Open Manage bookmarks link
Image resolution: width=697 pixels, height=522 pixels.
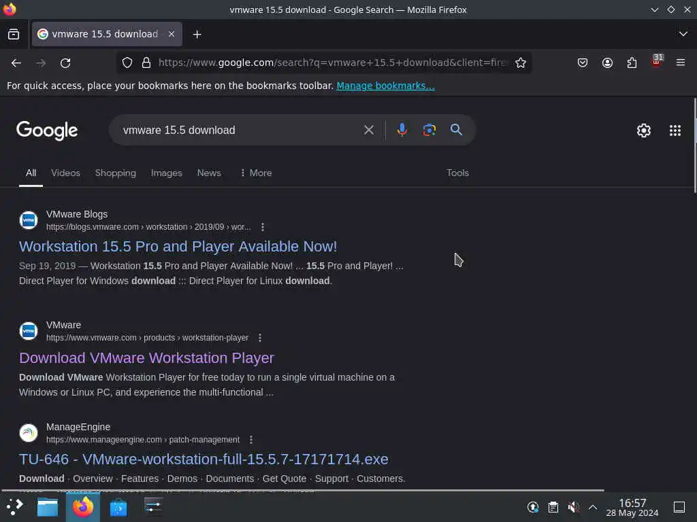point(385,86)
